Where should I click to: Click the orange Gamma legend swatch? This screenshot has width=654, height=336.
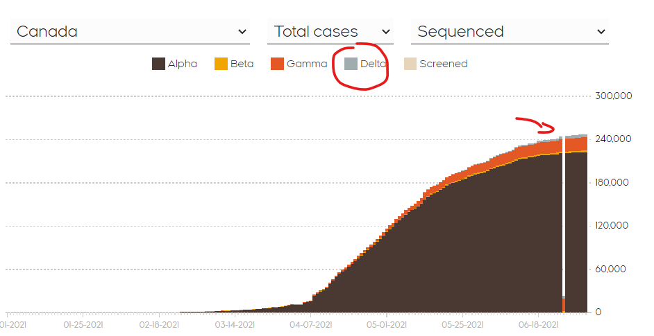click(276, 64)
